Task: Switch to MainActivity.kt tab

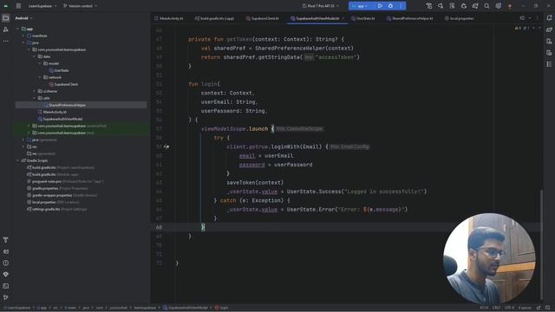Action: pyautogui.click(x=168, y=18)
